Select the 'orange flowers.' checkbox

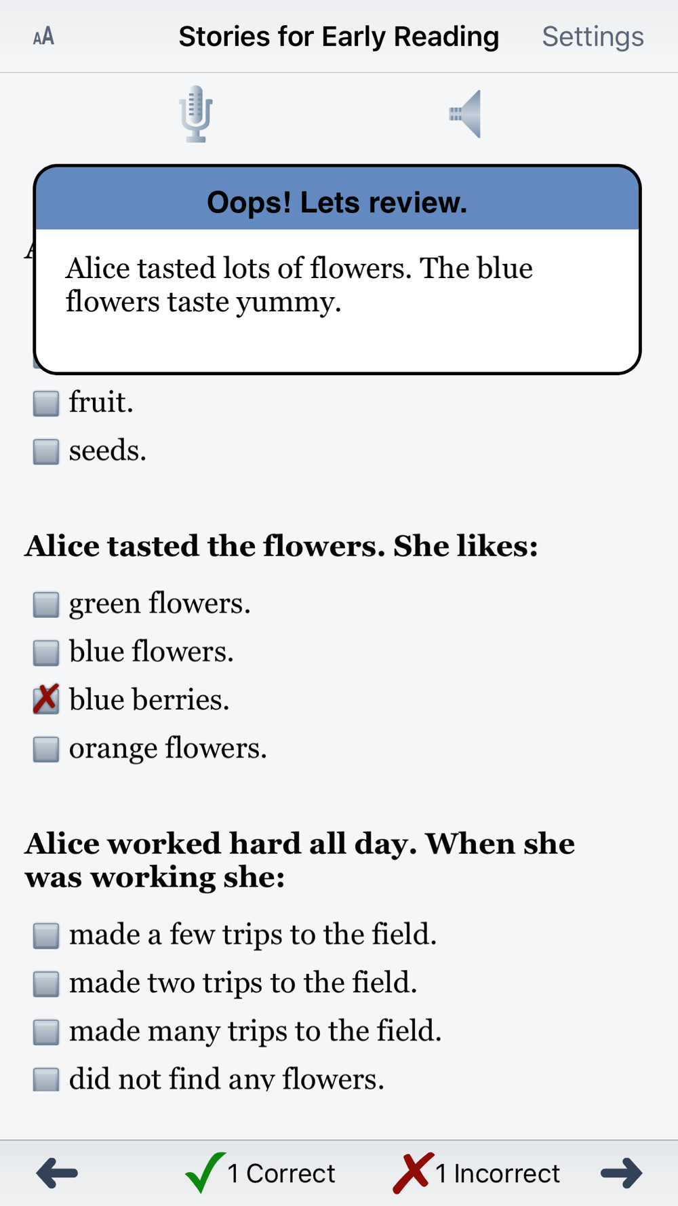pos(46,749)
